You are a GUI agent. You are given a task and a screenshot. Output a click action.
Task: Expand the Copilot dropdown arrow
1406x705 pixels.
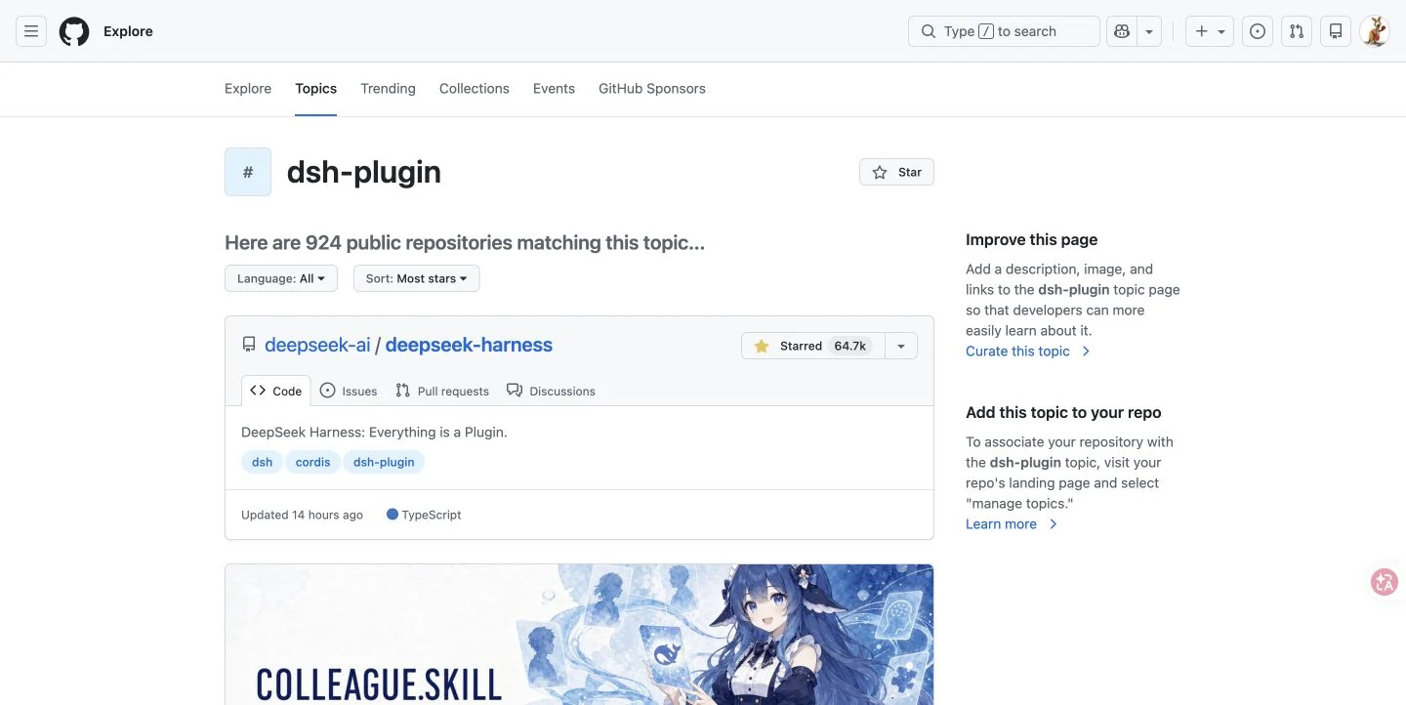point(1149,31)
